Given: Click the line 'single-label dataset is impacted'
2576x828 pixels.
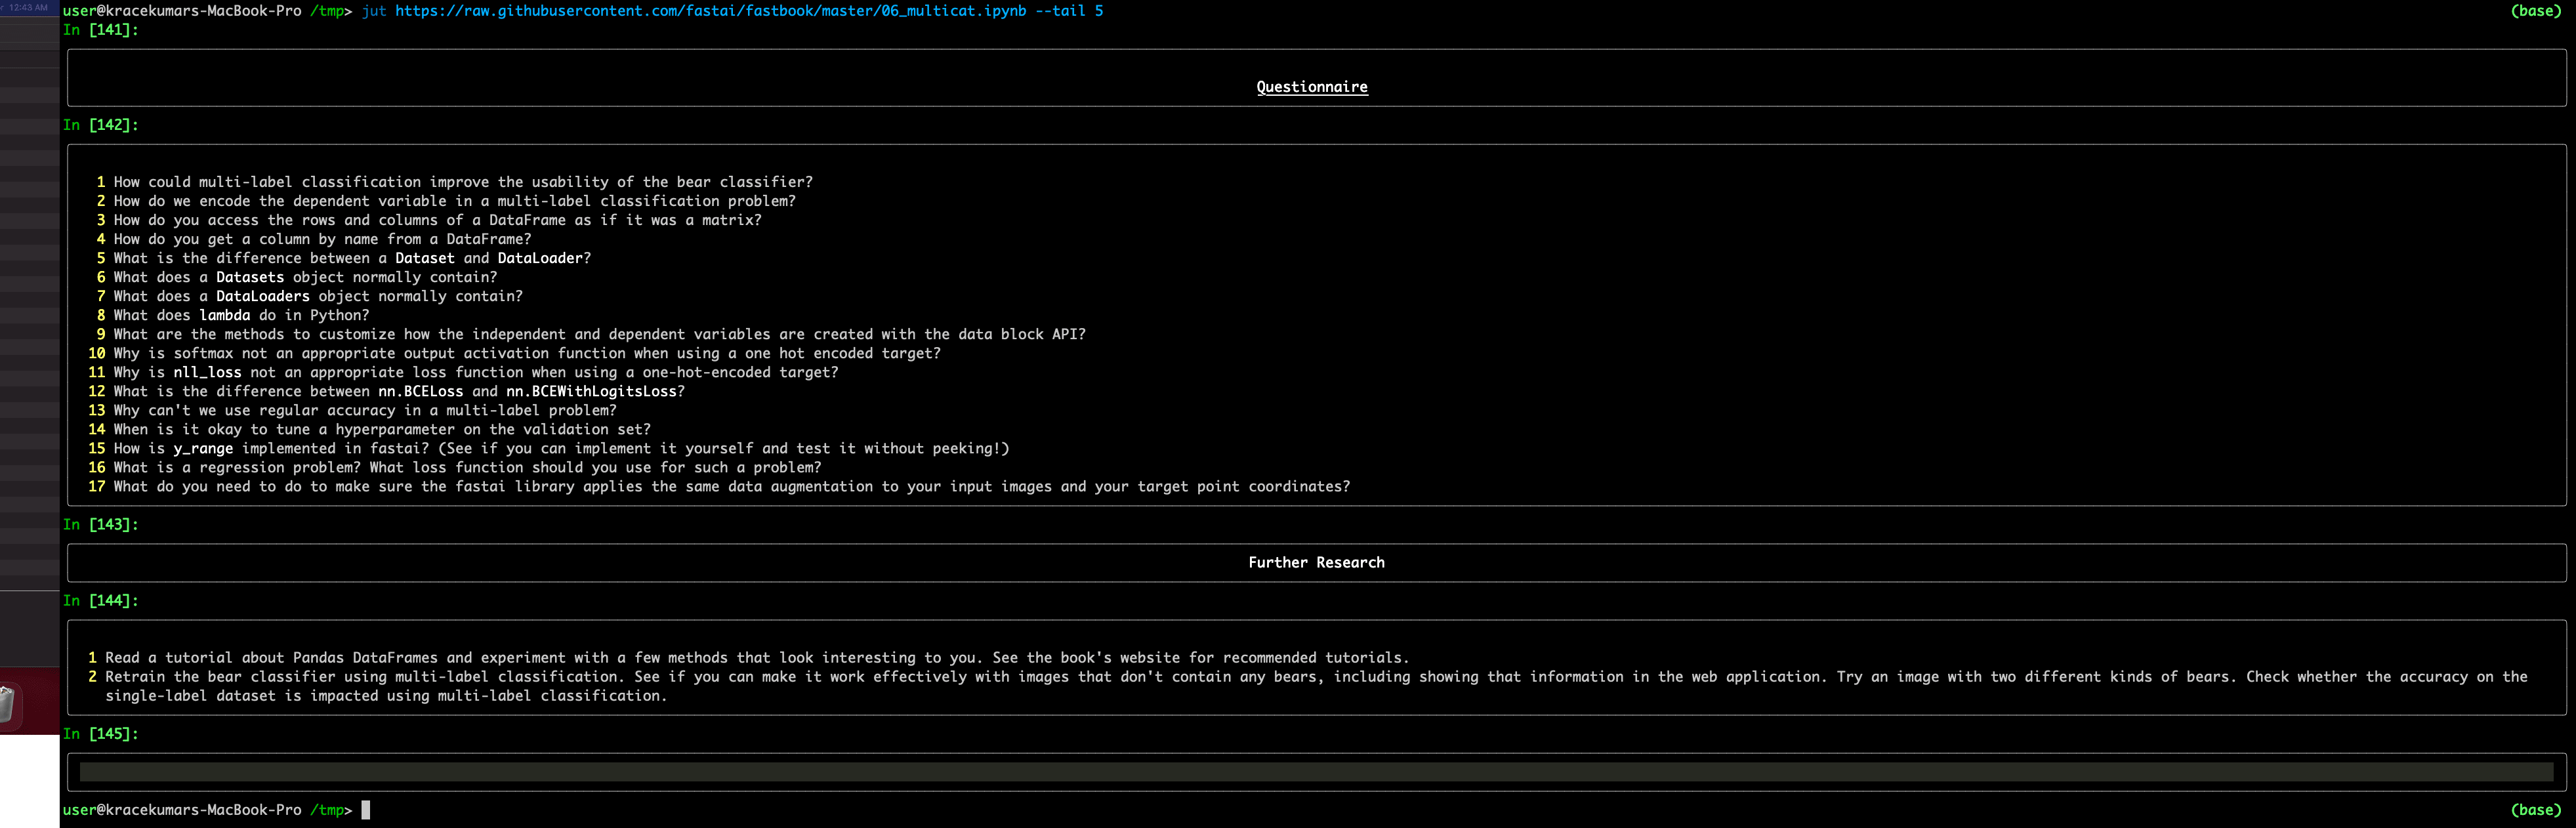Looking at the screenshot, I should point(386,695).
